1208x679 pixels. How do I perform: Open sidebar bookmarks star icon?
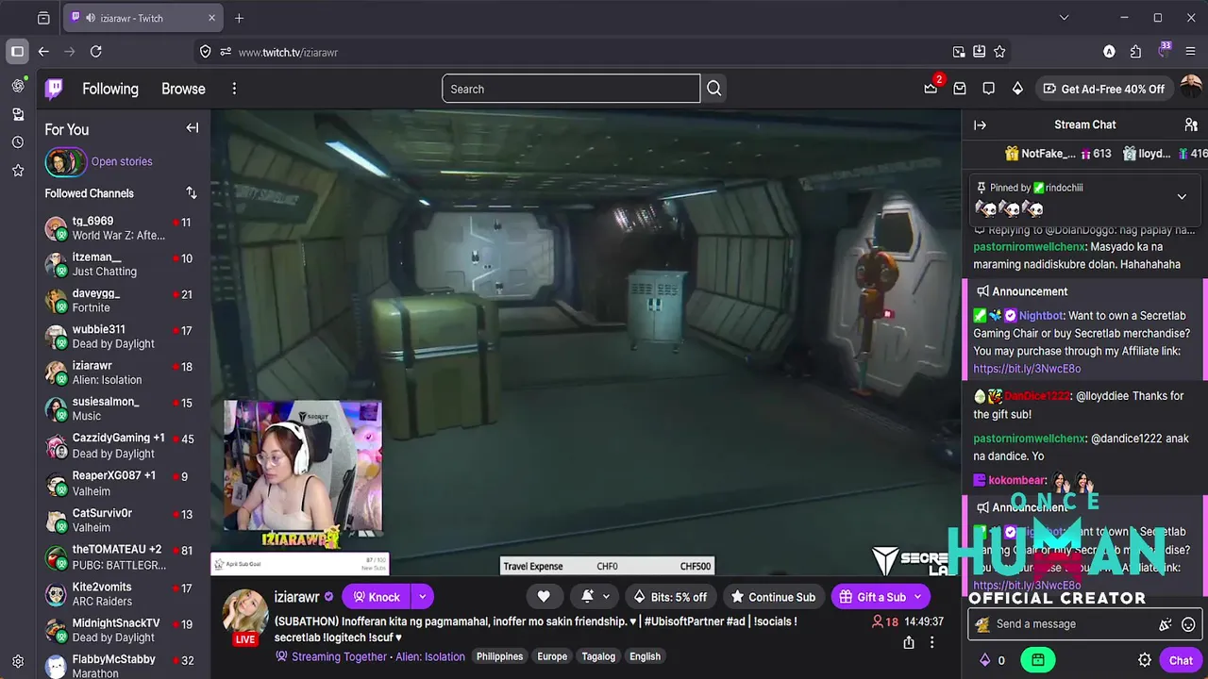18,171
